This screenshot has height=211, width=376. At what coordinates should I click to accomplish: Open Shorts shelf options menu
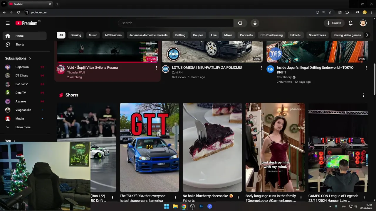[363, 95]
